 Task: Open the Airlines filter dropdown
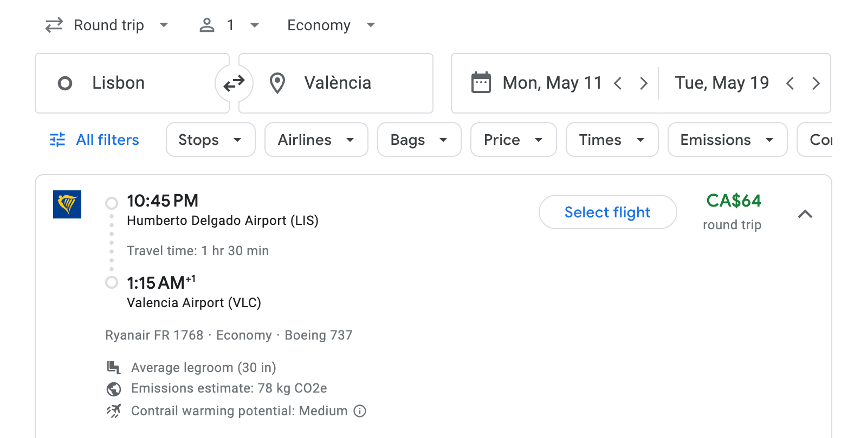pos(316,140)
